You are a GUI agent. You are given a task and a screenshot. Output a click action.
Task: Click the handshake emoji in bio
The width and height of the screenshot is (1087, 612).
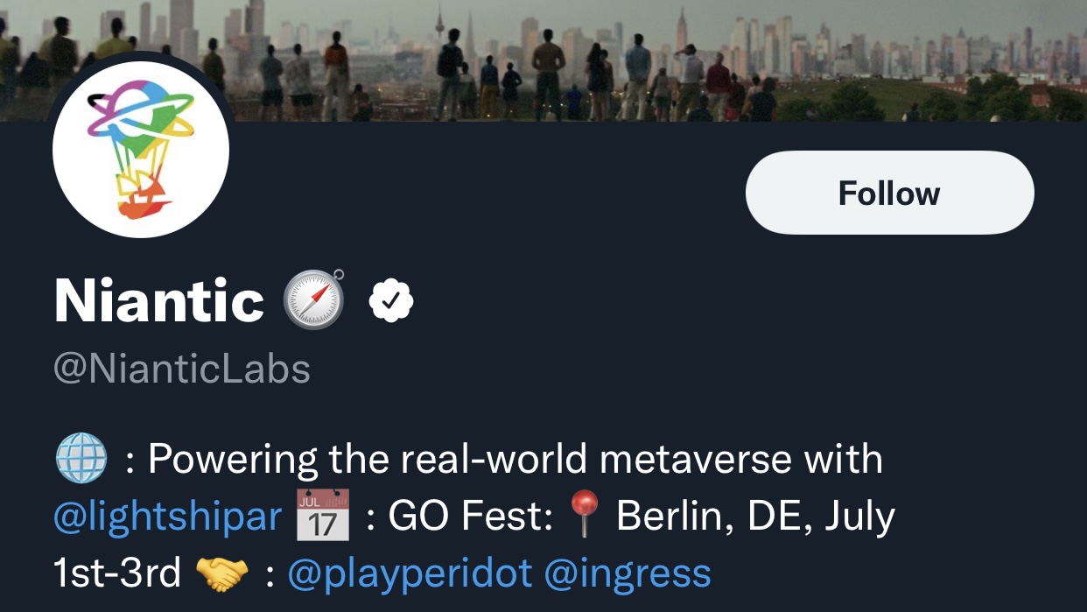221,573
